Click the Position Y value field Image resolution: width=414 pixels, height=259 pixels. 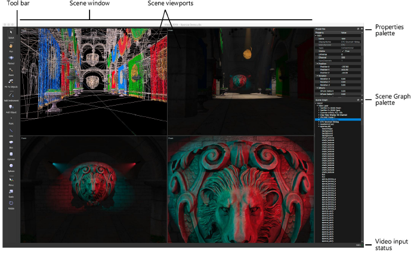point(351,70)
